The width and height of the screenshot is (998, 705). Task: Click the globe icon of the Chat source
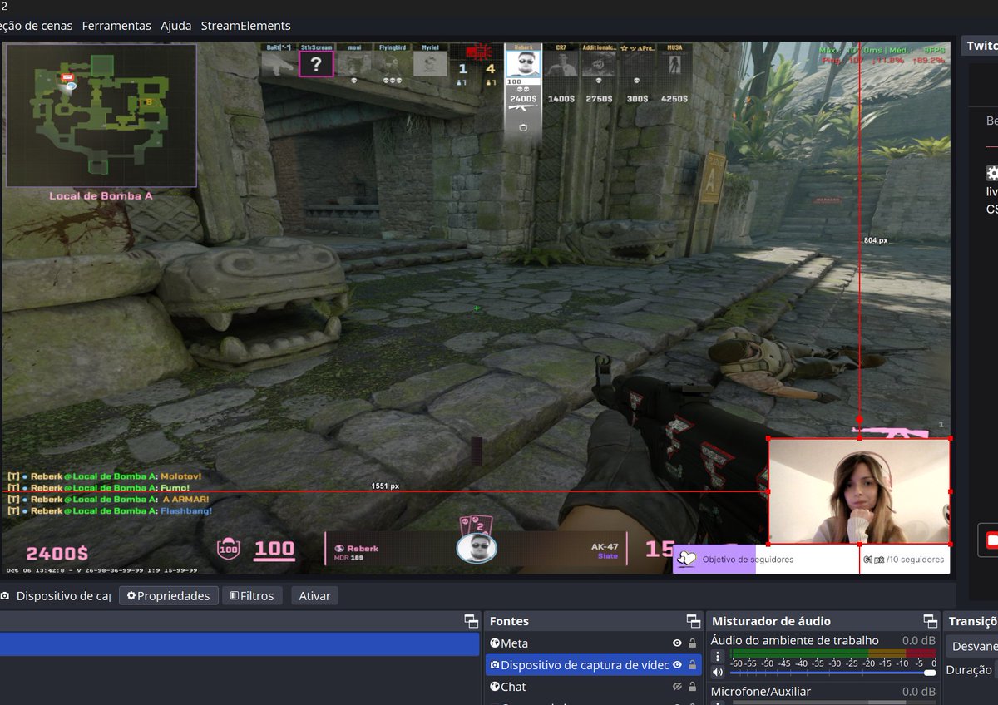(495, 687)
